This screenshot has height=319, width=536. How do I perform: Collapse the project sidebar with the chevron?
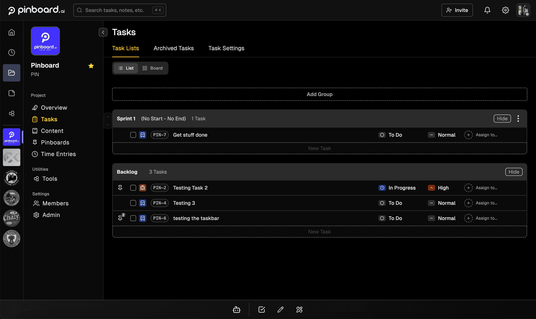coord(103,32)
